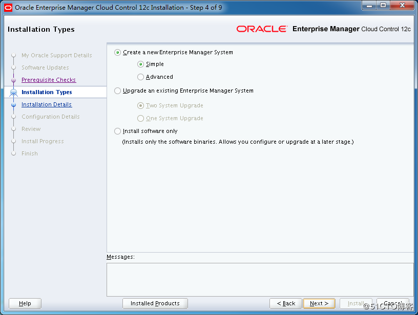The image size is (418, 315).
Task: Click the Installed Products button
Action: (x=155, y=303)
